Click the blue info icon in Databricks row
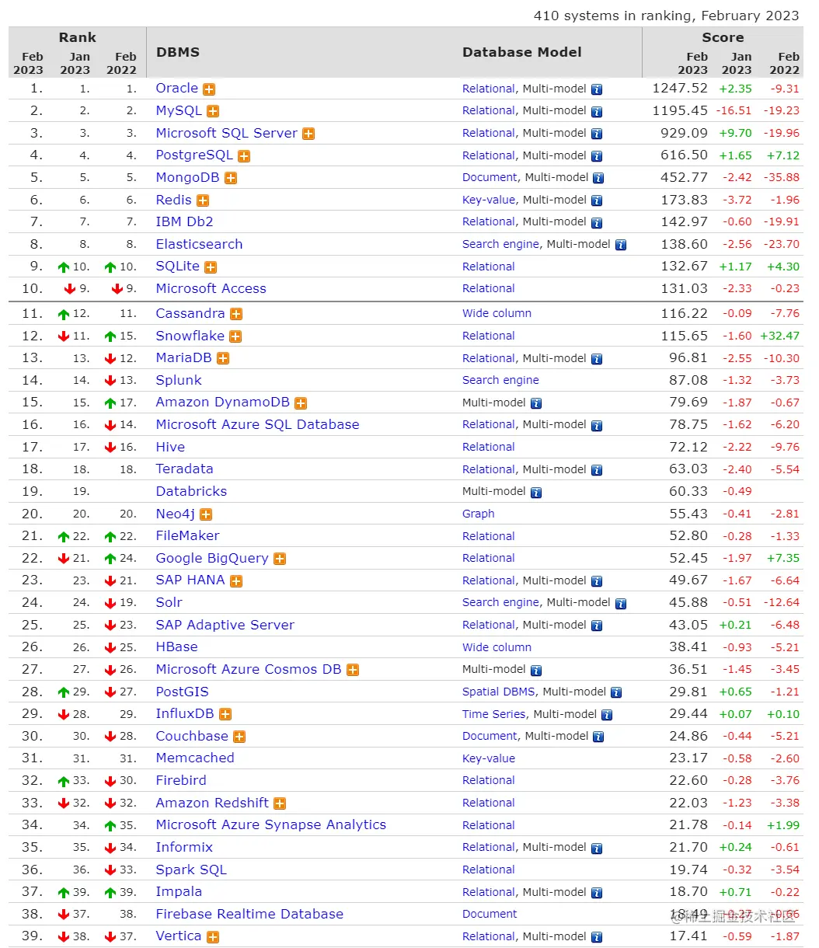This screenshot has width=819, height=948. [x=536, y=493]
